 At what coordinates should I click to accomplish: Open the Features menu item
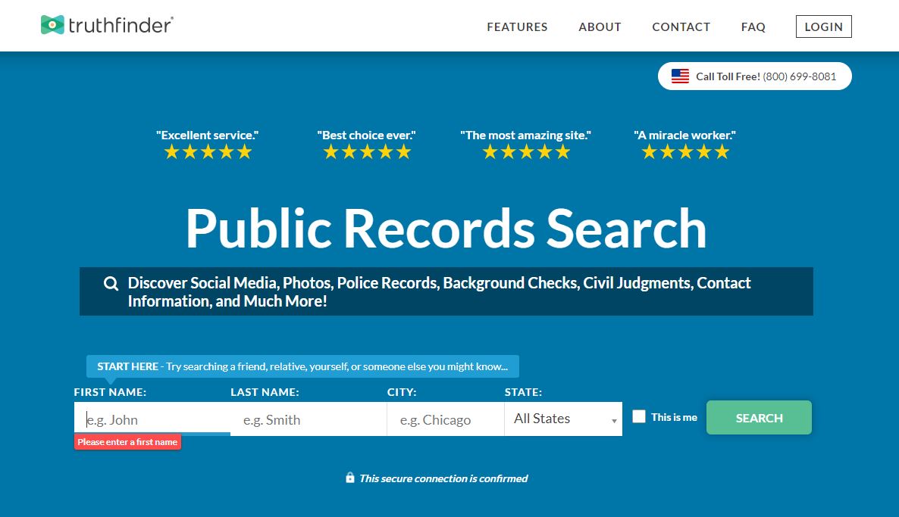pos(517,27)
